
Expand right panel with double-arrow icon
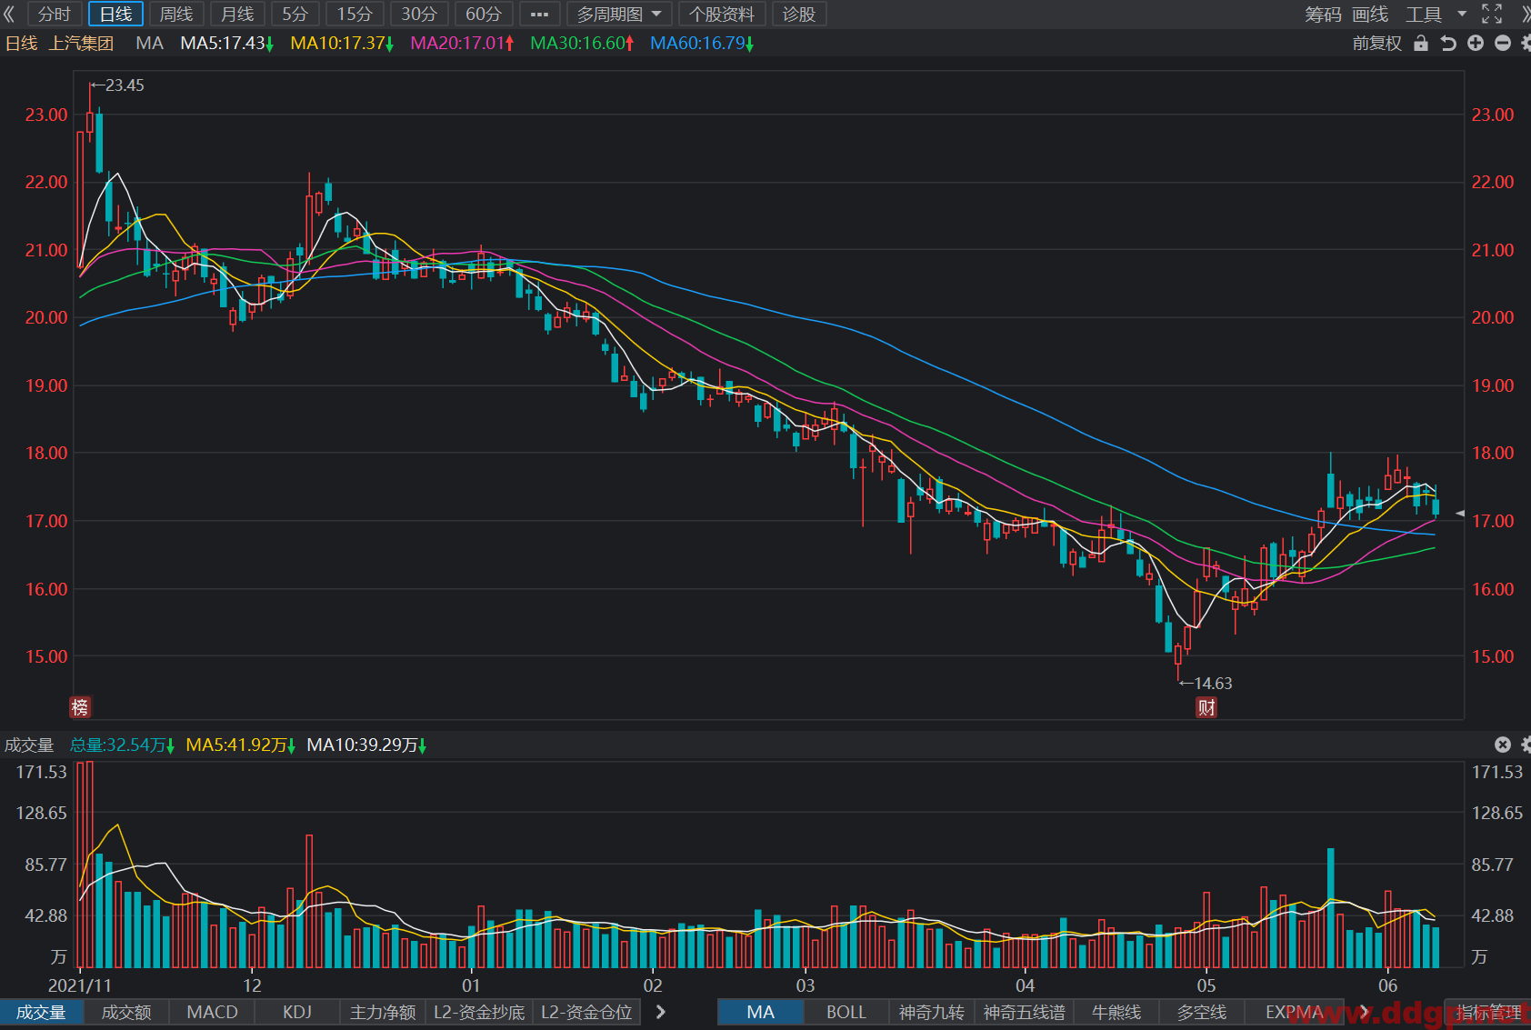pyautogui.click(x=1526, y=14)
